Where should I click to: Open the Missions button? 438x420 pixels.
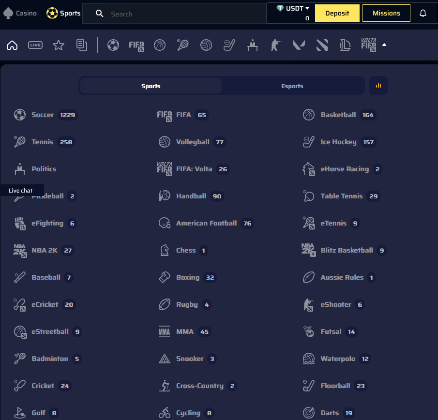point(386,13)
